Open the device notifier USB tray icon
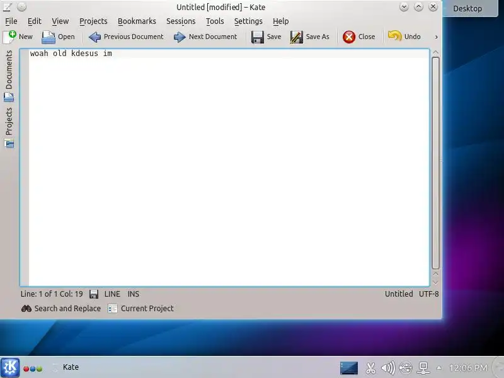 coord(406,368)
